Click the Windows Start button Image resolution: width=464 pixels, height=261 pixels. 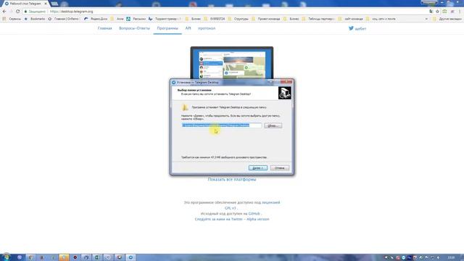click(6, 257)
